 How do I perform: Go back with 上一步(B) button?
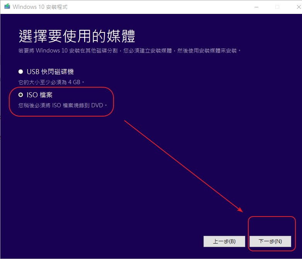click(x=224, y=241)
